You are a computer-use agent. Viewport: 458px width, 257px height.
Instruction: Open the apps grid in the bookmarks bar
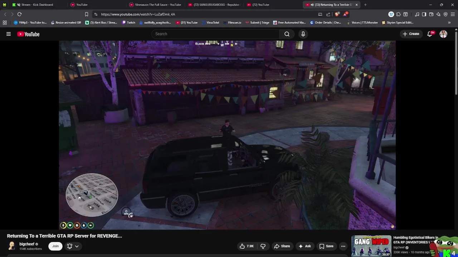click(x=5, y=22)
